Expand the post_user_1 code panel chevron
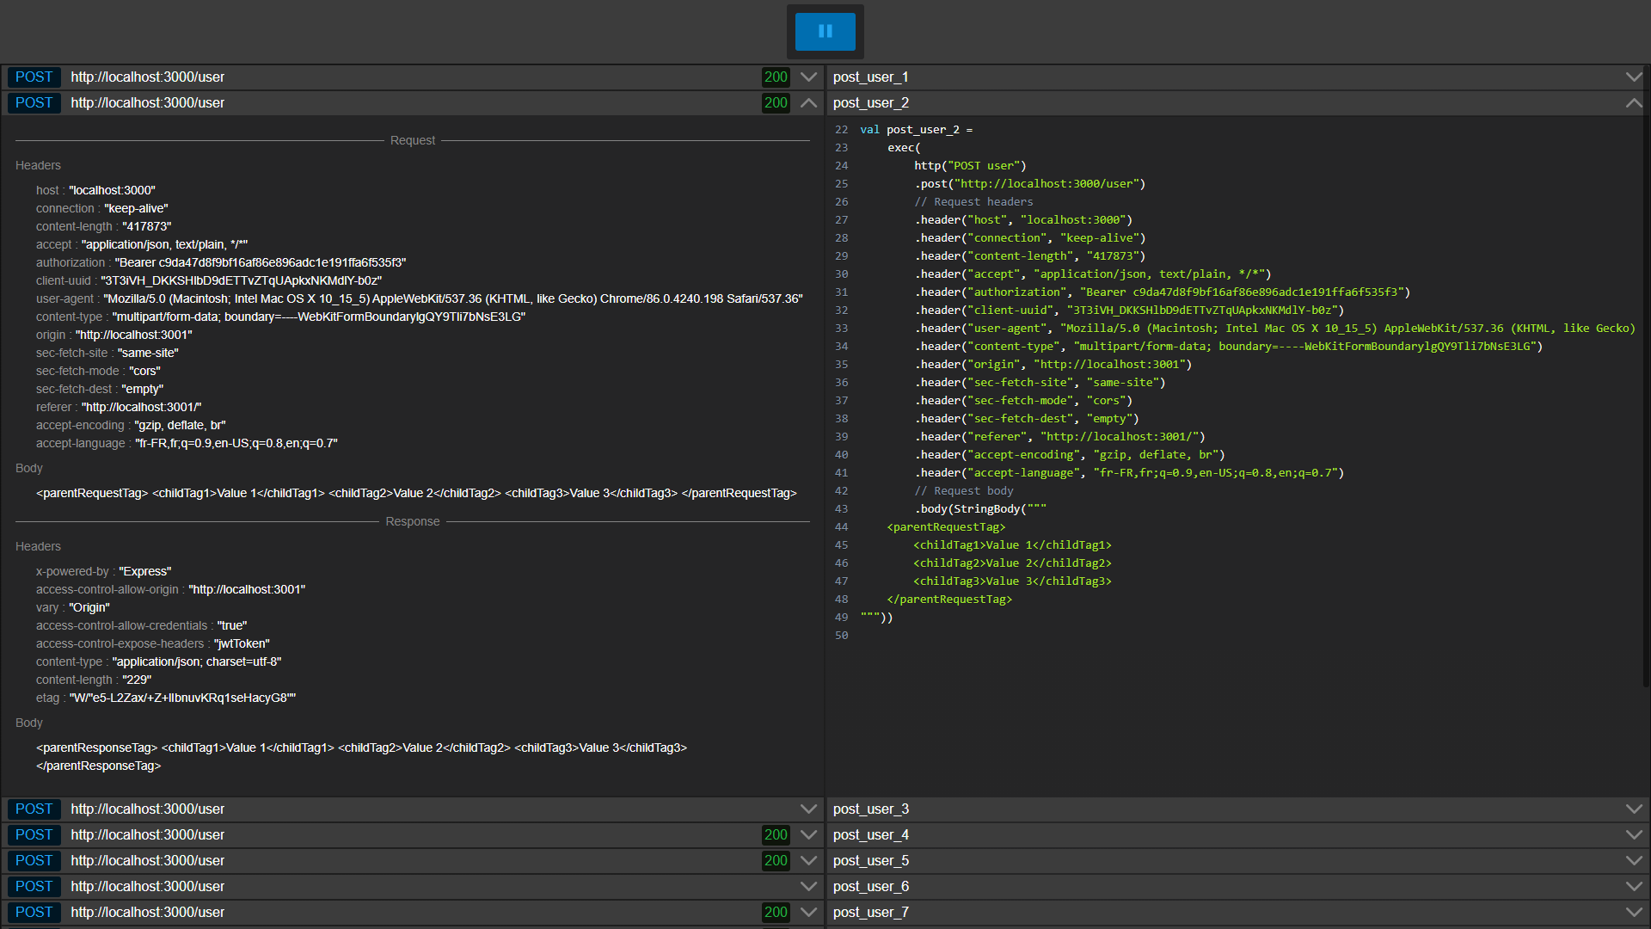The width and height of the screenshot is (1651, 929). tap(1634, 77)
